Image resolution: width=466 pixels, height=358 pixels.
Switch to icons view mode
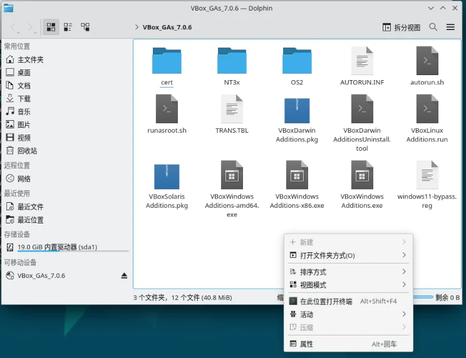click(51, 28)
